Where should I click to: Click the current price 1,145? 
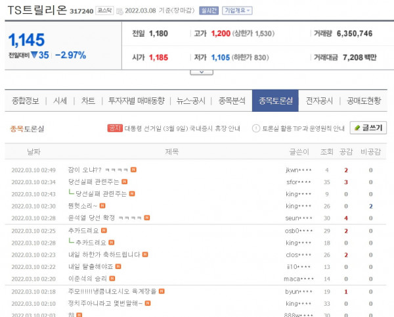point(26,40)
